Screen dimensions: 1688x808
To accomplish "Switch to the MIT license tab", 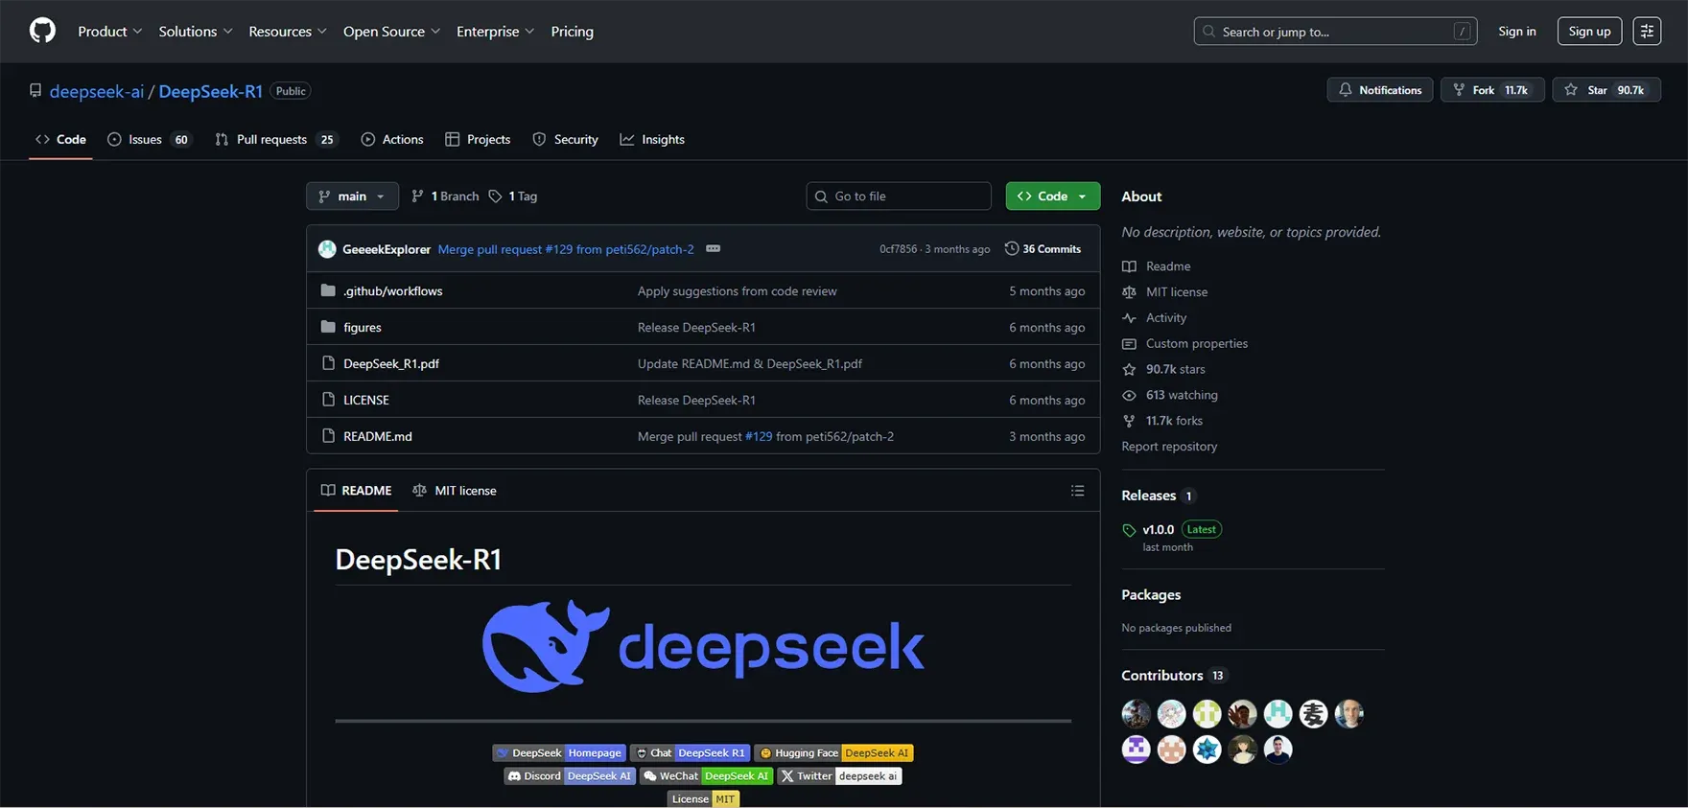I will (455, 491).
